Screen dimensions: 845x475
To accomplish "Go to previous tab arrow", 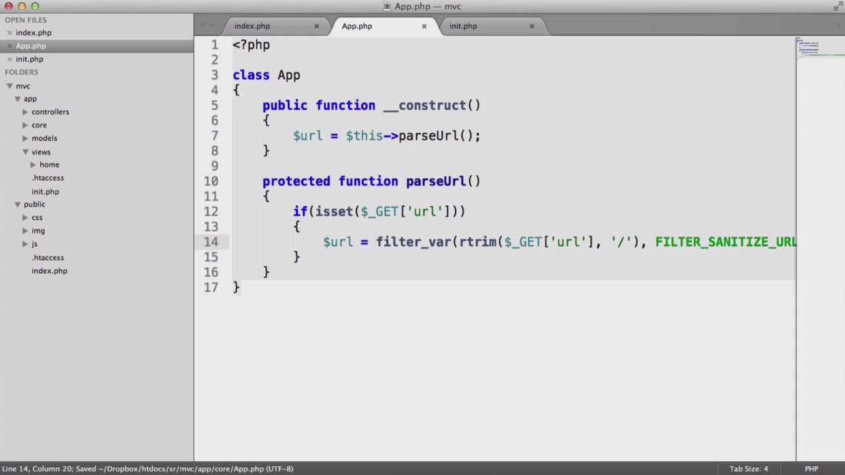I will (203, 26).
